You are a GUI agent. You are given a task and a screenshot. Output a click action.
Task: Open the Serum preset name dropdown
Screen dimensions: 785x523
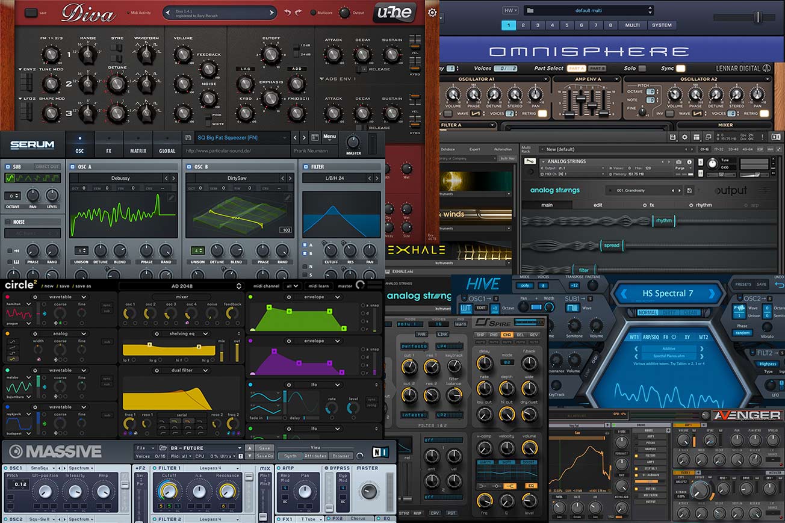point(241,138)
